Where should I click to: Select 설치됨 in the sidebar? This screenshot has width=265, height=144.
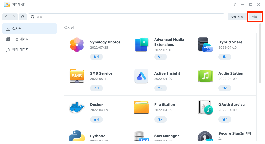(x=29, y=29)
